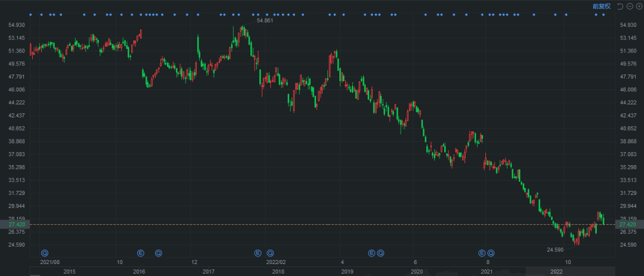The height and width of the screenshot is (276, 644).
Task: Select year 2020 on the bottom timeline
Action: point(417,271)
